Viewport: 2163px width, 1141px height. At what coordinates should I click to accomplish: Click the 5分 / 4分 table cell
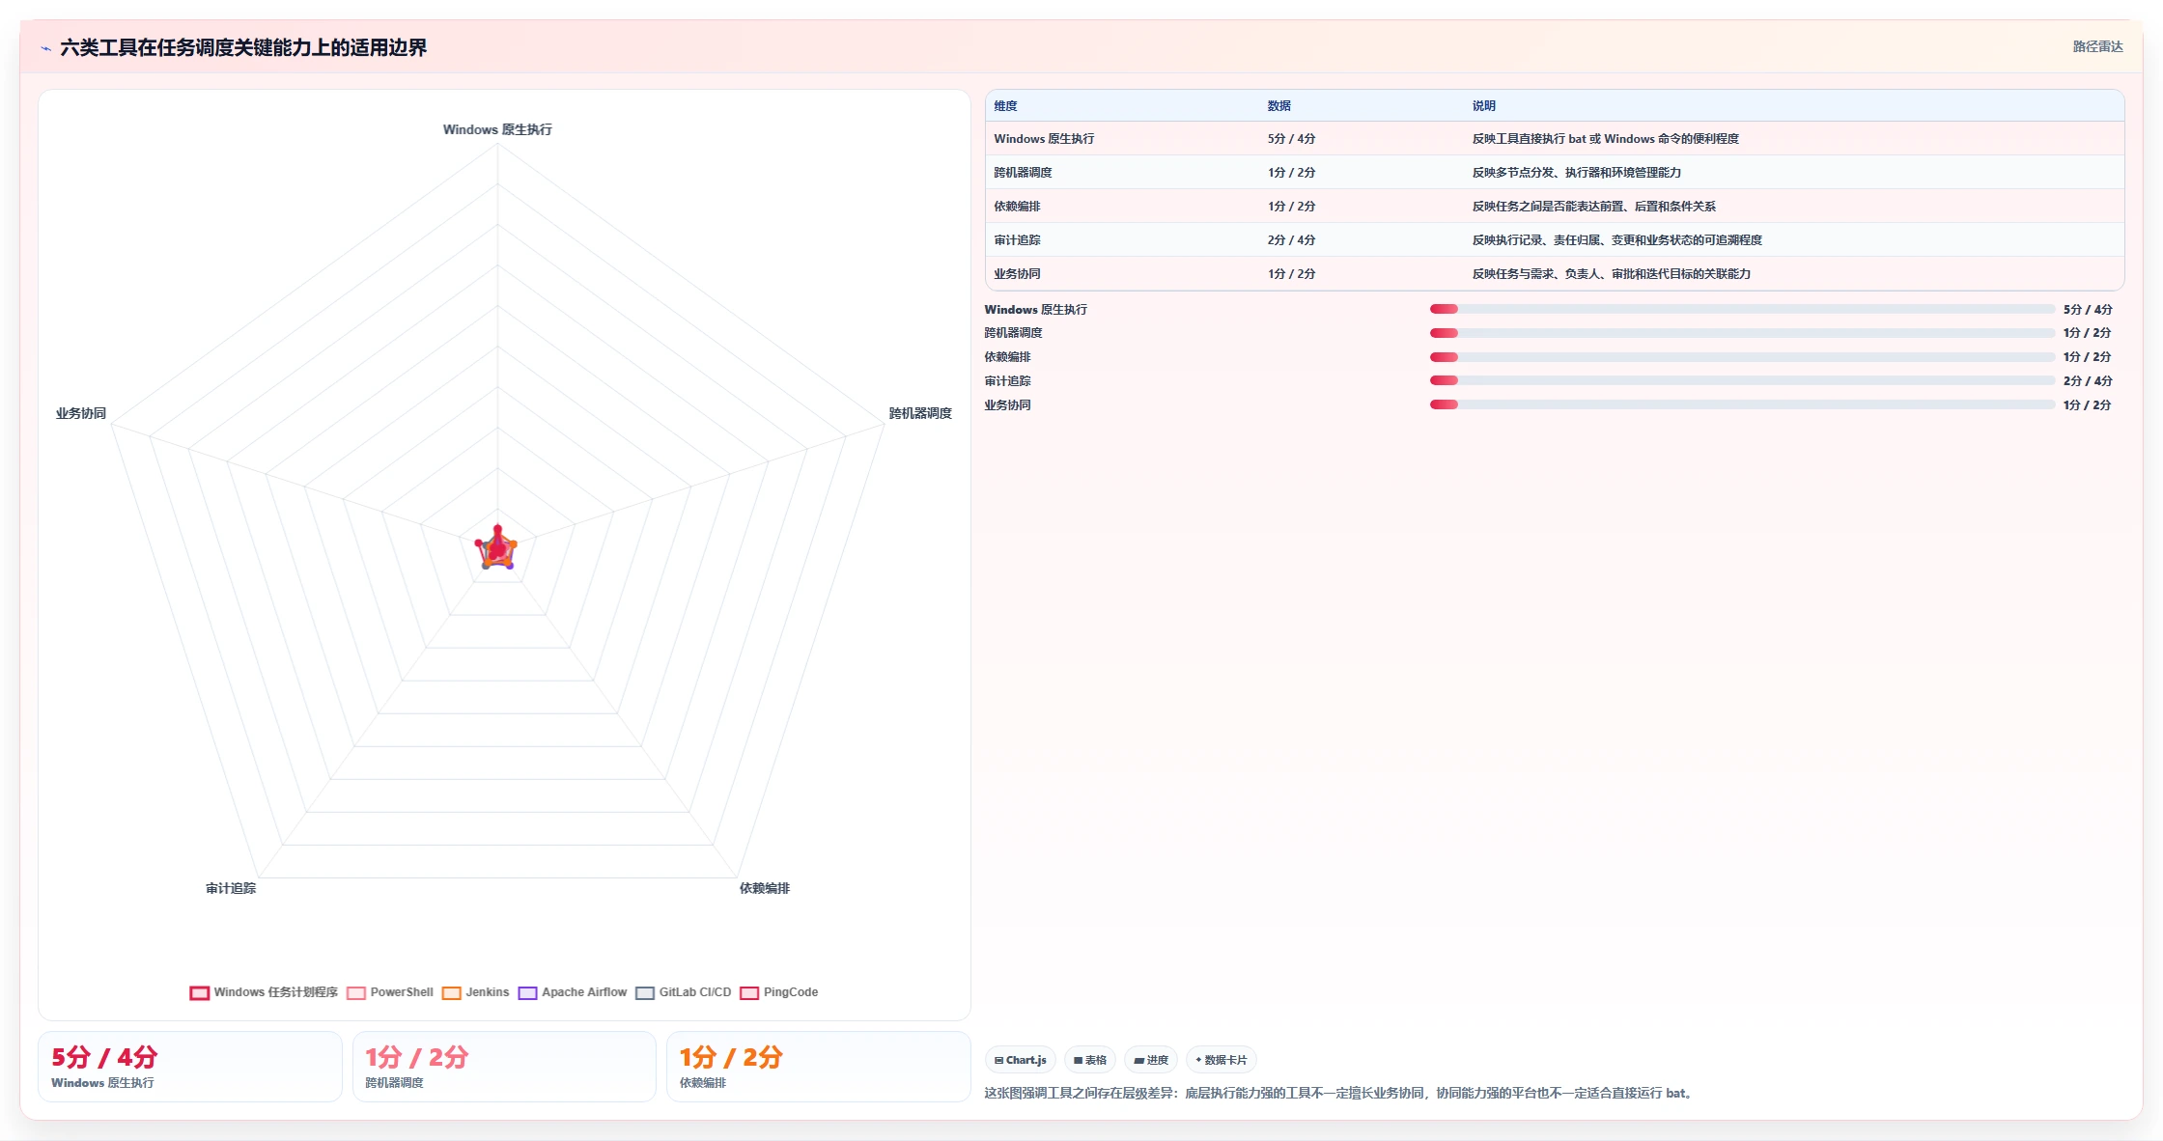click(x=1291, y=139)
